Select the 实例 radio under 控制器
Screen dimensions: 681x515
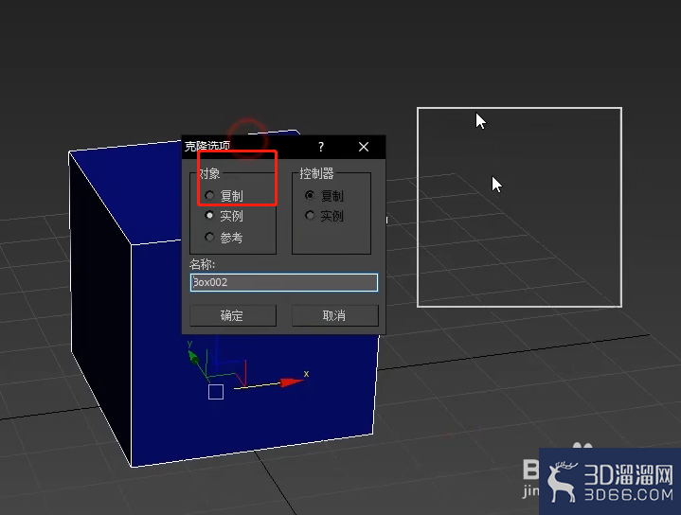point(310,216)
